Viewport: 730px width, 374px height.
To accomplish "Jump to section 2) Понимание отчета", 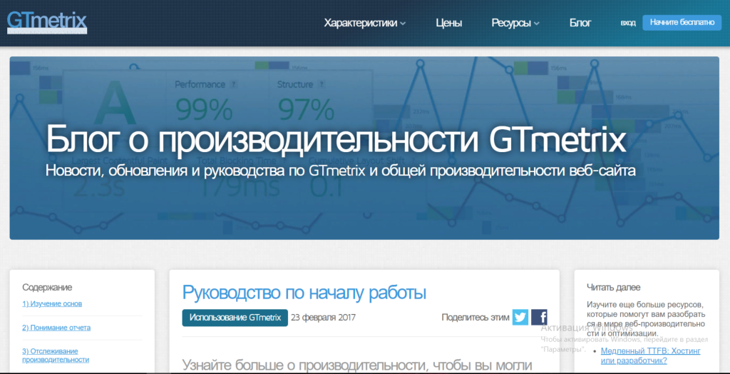I will (x=56, y=328).
